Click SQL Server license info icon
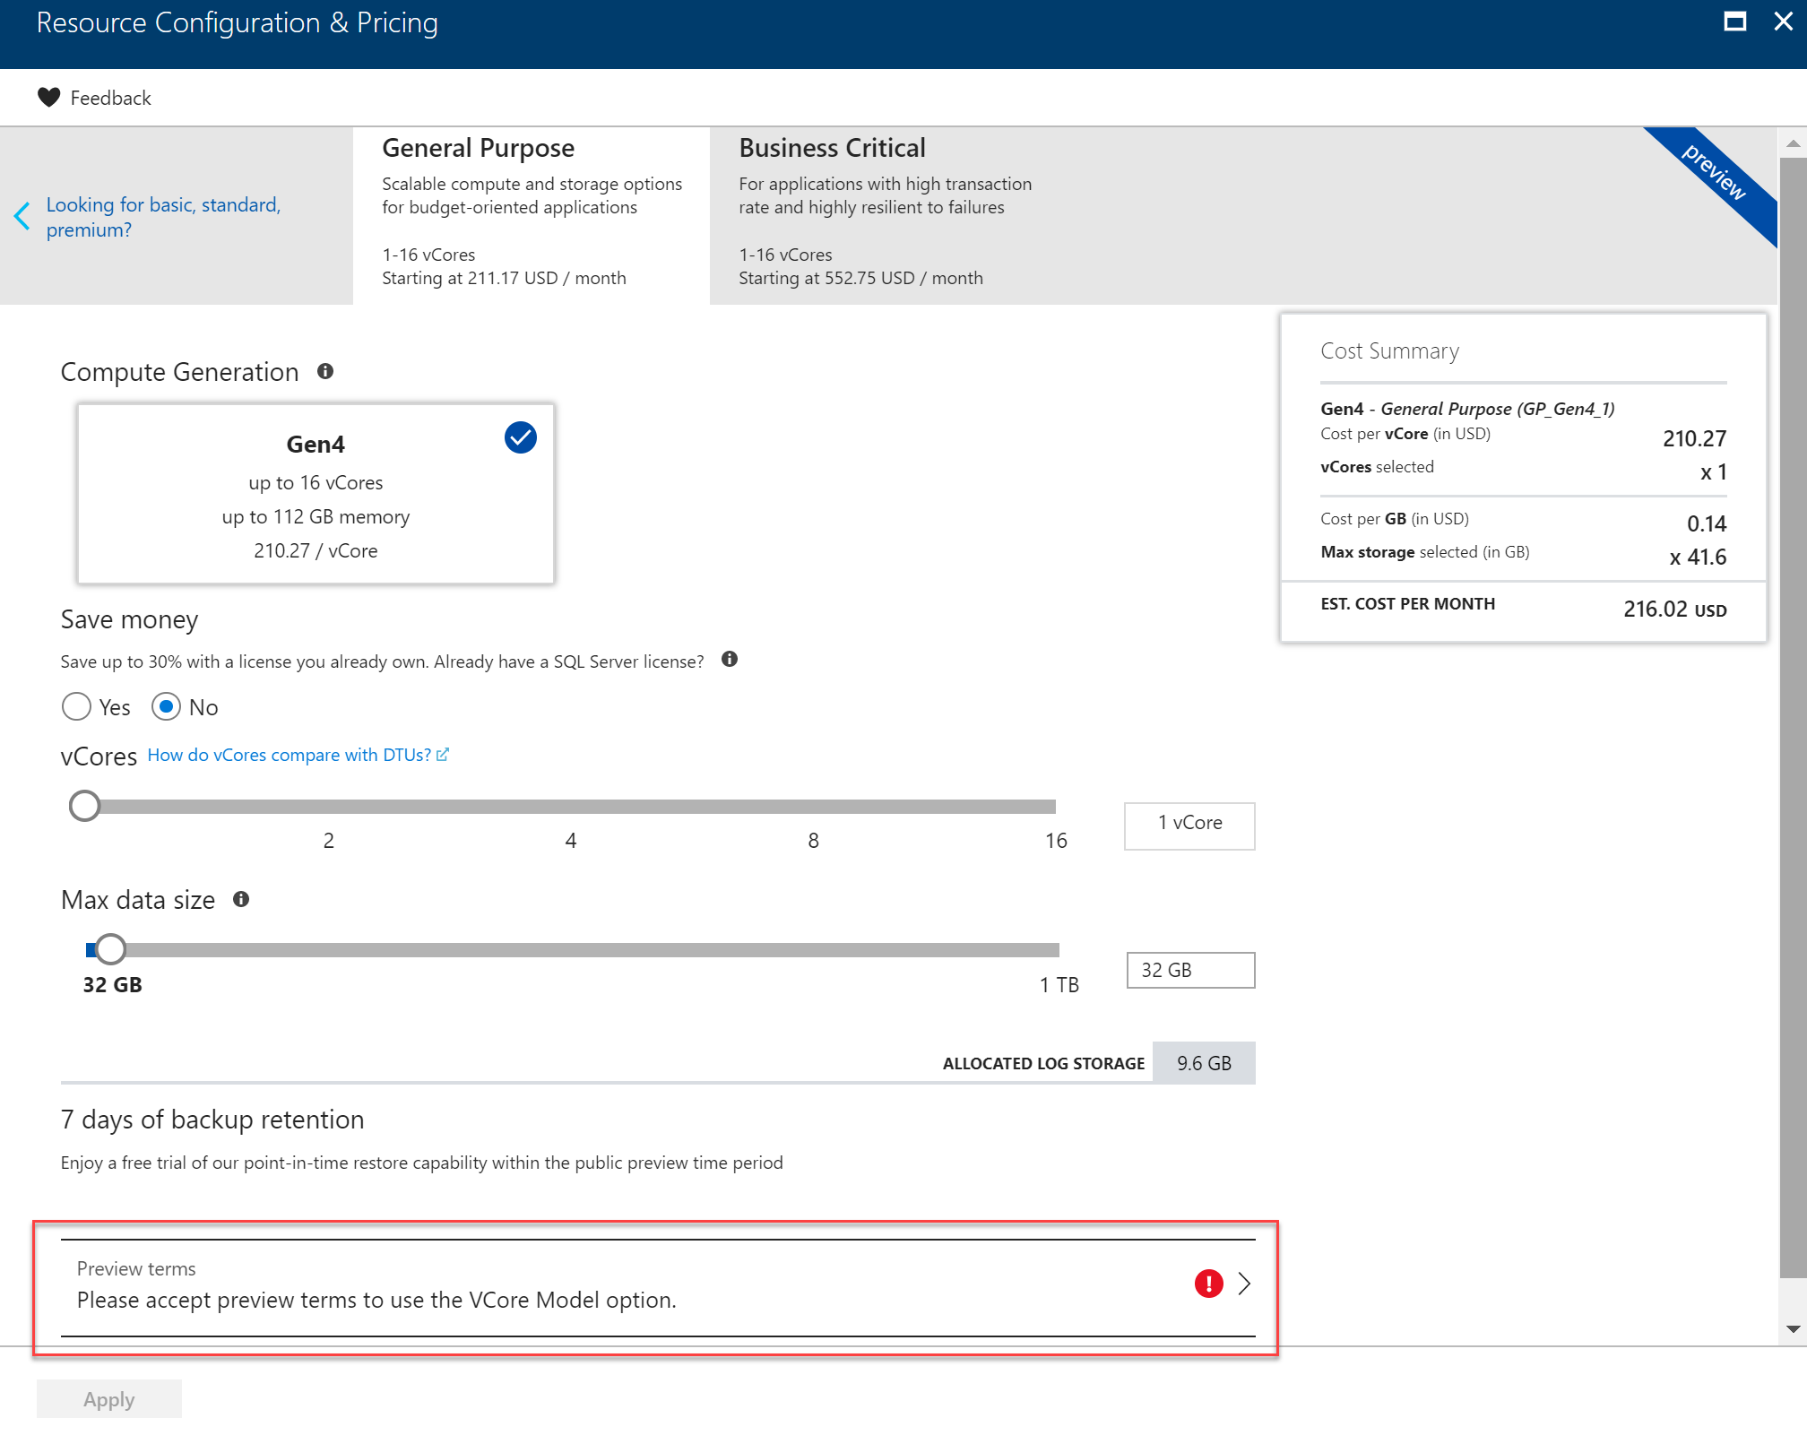The image size is (1807, 1444). [x=730, y=660]
